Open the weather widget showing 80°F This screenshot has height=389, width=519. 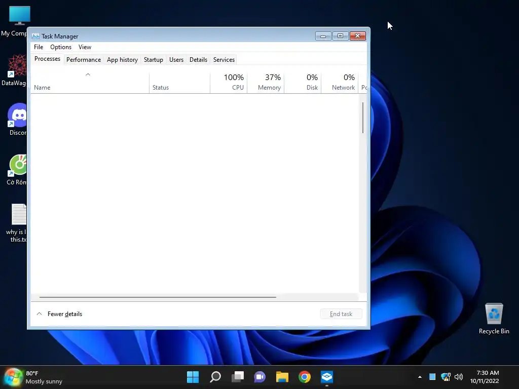coord(44,377)
